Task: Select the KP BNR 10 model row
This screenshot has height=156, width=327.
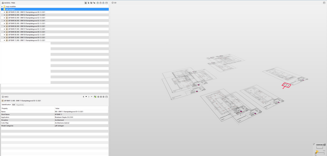Action: click(x=55, y=37)
